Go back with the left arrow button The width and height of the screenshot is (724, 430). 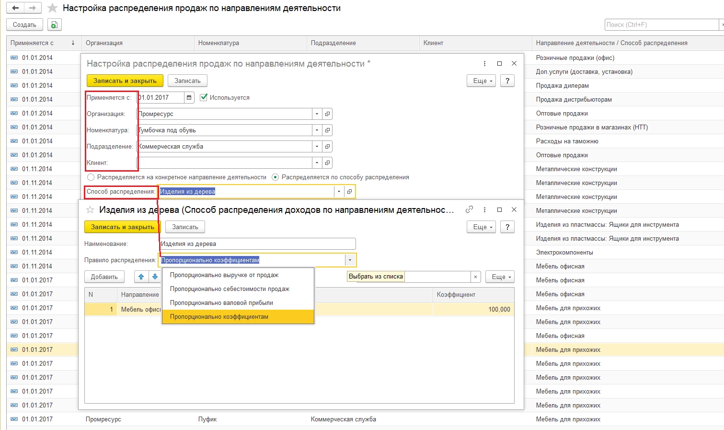(x=15, y=8)
